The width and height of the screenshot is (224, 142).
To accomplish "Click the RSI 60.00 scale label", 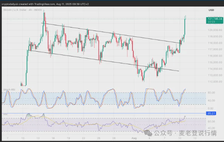I will point(212,122).
